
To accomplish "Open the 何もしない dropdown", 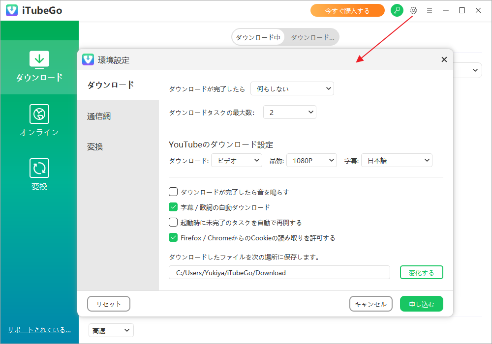I will 292,88.
